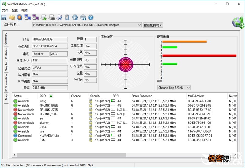Sort by the Channel column header
Screen dimensions: 245x168
click(x=79, y=96)
